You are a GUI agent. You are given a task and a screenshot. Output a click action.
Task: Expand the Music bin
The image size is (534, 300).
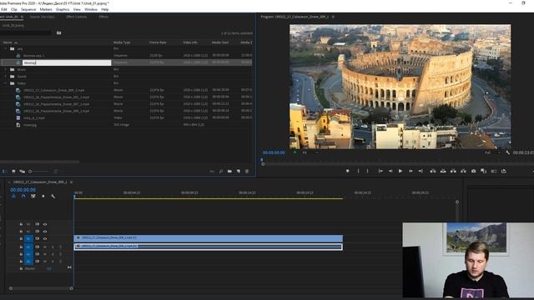5,69
